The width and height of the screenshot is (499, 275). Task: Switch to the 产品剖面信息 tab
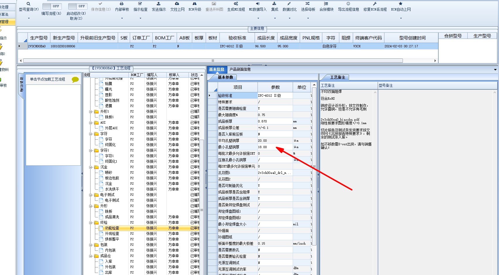click(x=240, y=69)
